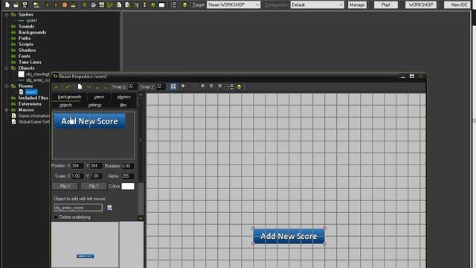Toggle the room grid display

pyautogui.click(x=173, y=87)
